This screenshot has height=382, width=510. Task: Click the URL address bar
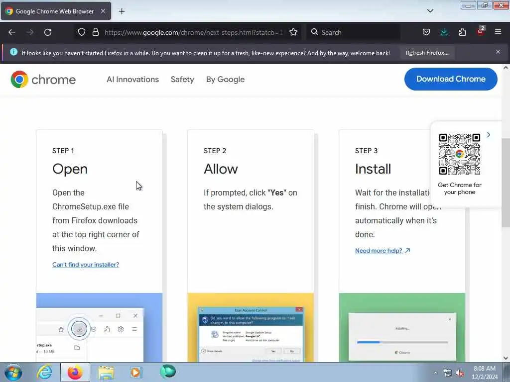[x=194, y=32]
